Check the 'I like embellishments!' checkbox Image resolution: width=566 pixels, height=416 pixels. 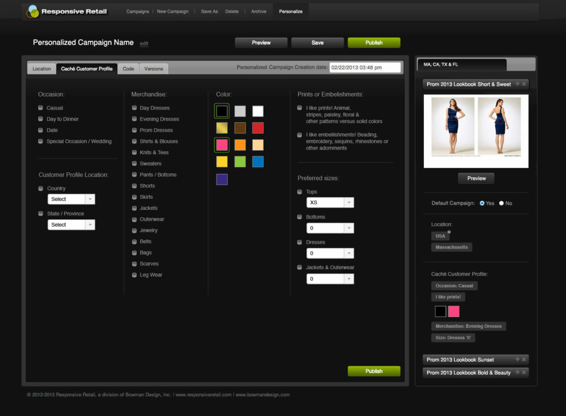point(300,135)
